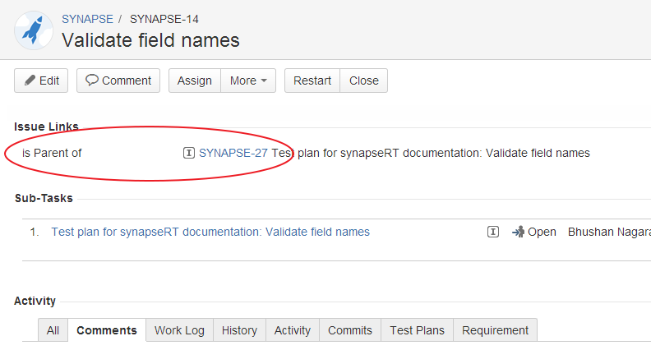The image size is (651, 350).
Task: Click the Edit button with pencil icon
Action: pos(41,81)
